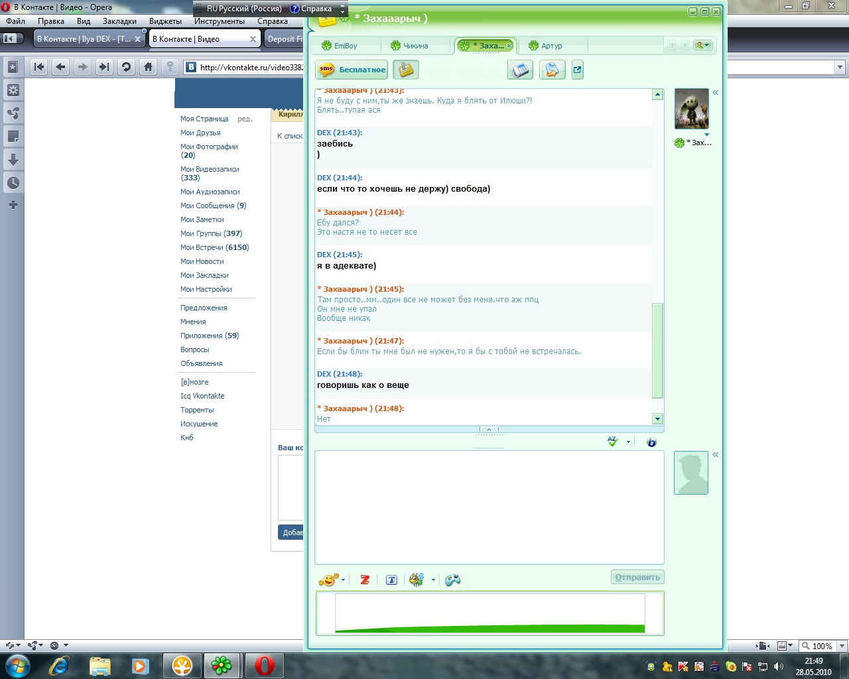Open Мои Друзья link on VKontakte
Viewport: 849px width, 679px height.
click(x=200, y=133)
